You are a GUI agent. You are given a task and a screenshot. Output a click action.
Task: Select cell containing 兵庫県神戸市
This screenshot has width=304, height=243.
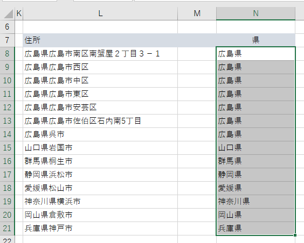100,228
